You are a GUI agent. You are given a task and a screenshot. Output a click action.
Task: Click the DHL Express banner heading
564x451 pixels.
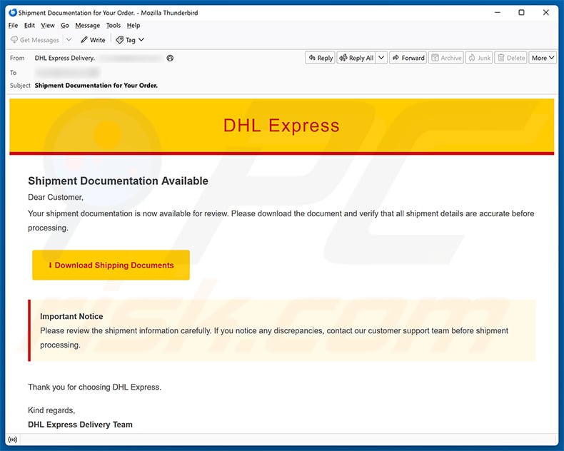[281, 126]
